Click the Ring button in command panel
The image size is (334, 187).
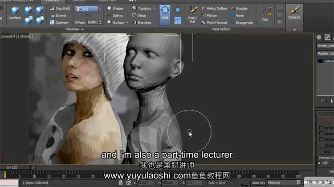click(327, 152)
